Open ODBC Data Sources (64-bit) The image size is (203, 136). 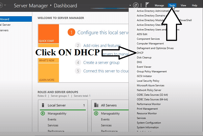point(152,99)
